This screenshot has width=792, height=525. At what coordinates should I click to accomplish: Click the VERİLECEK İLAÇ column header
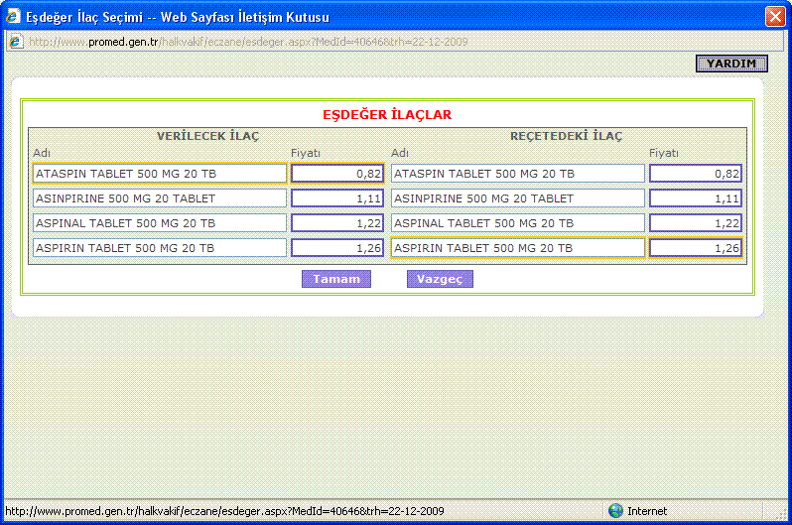(207, 136)
